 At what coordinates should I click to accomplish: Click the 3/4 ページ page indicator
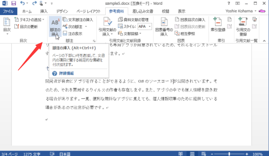pyautogui.click(x=10, y=154)
